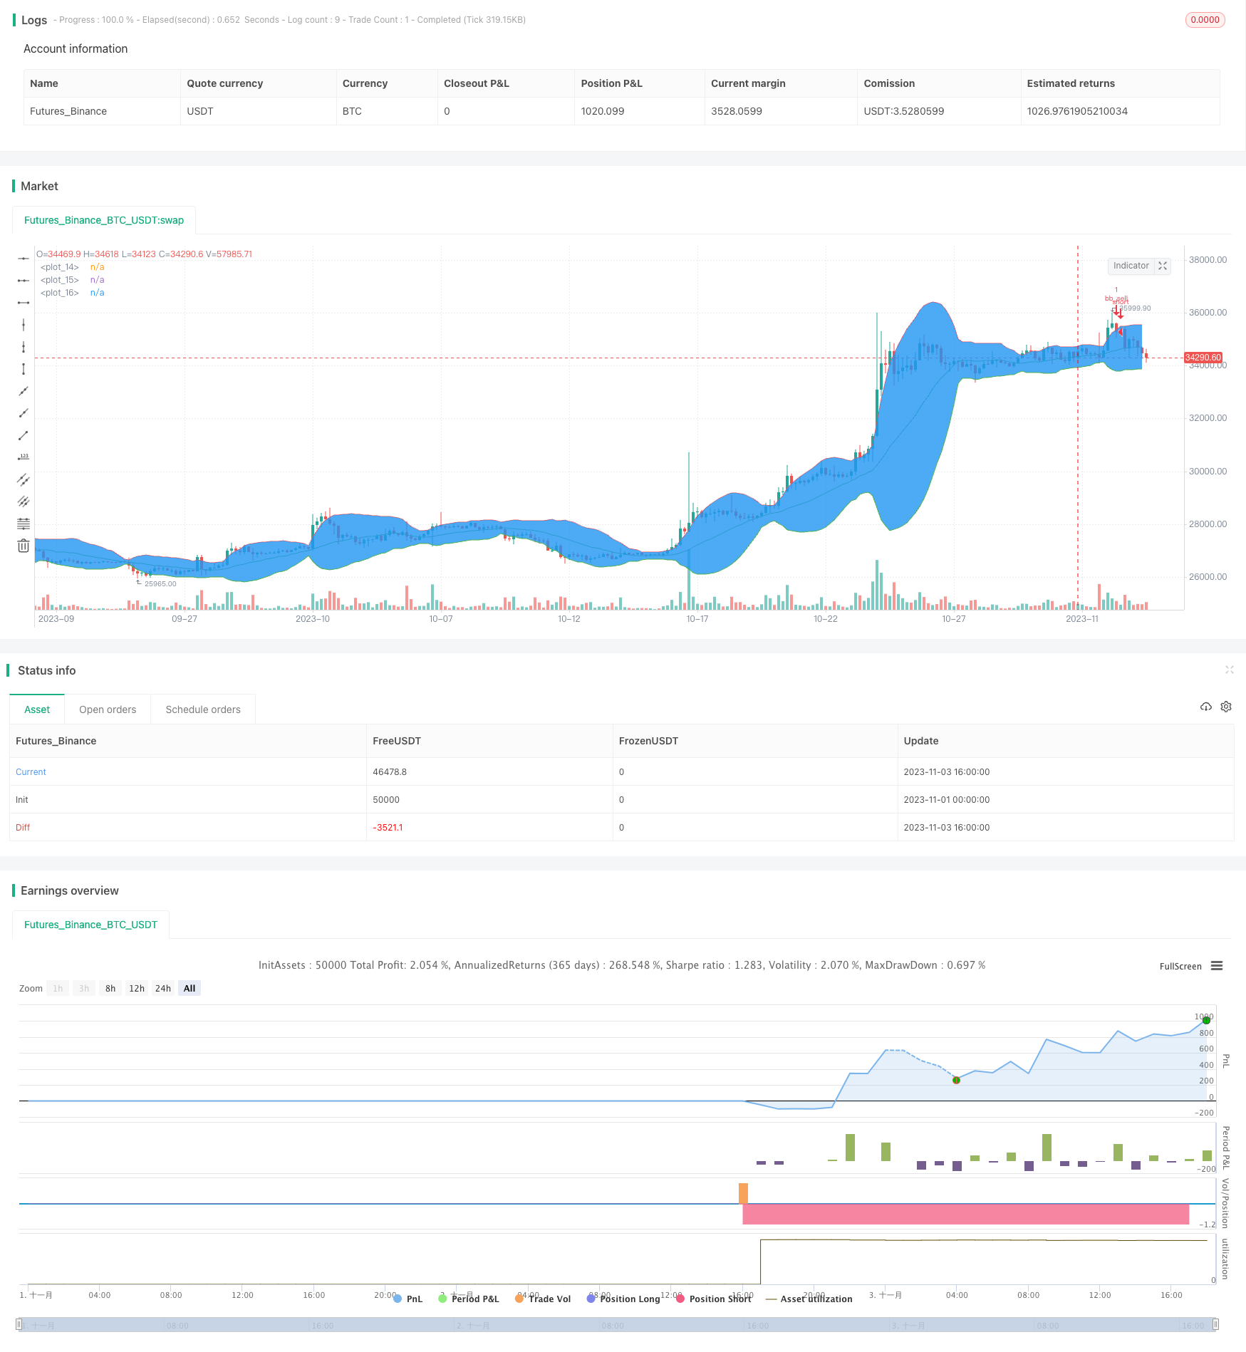1246x1352 pixels.
Task: Click the trash icon to delete drawings
Action: [x=24, y=546]
